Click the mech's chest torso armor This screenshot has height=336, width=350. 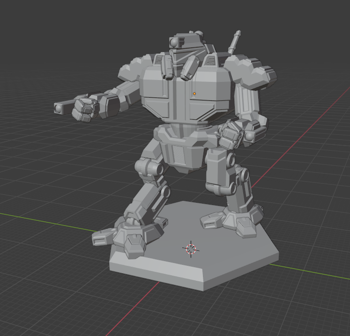click(186, 95)
